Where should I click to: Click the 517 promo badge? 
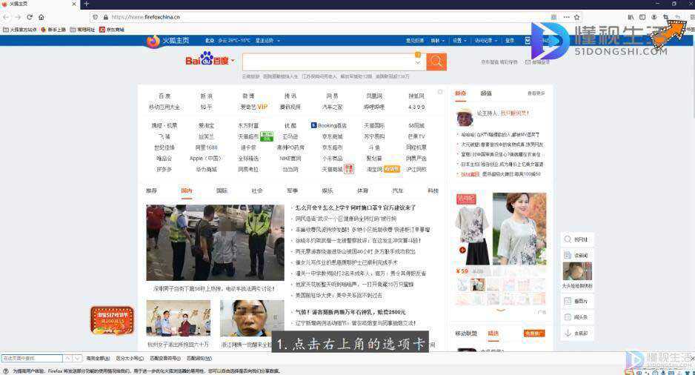tap(112, 320)
